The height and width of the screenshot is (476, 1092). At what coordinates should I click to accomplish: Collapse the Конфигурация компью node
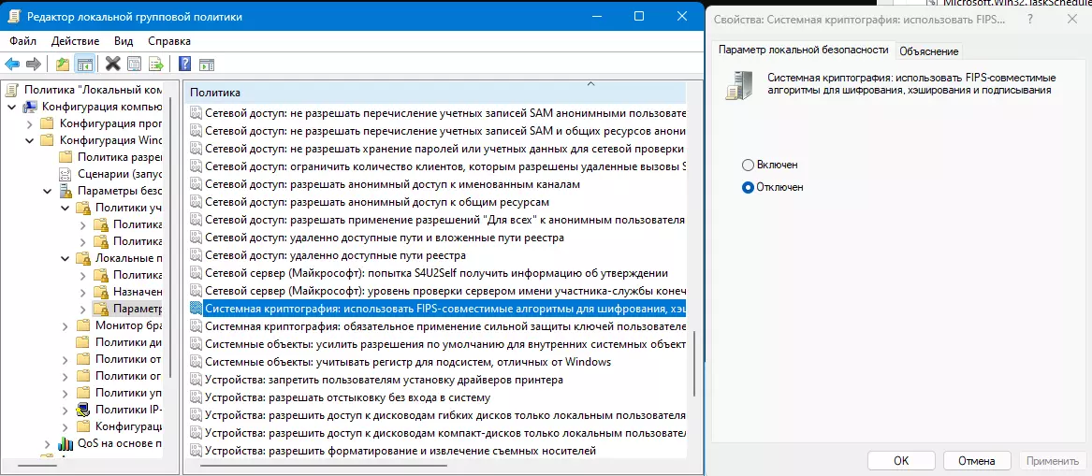pyautogui.click(x=12, y=107)
